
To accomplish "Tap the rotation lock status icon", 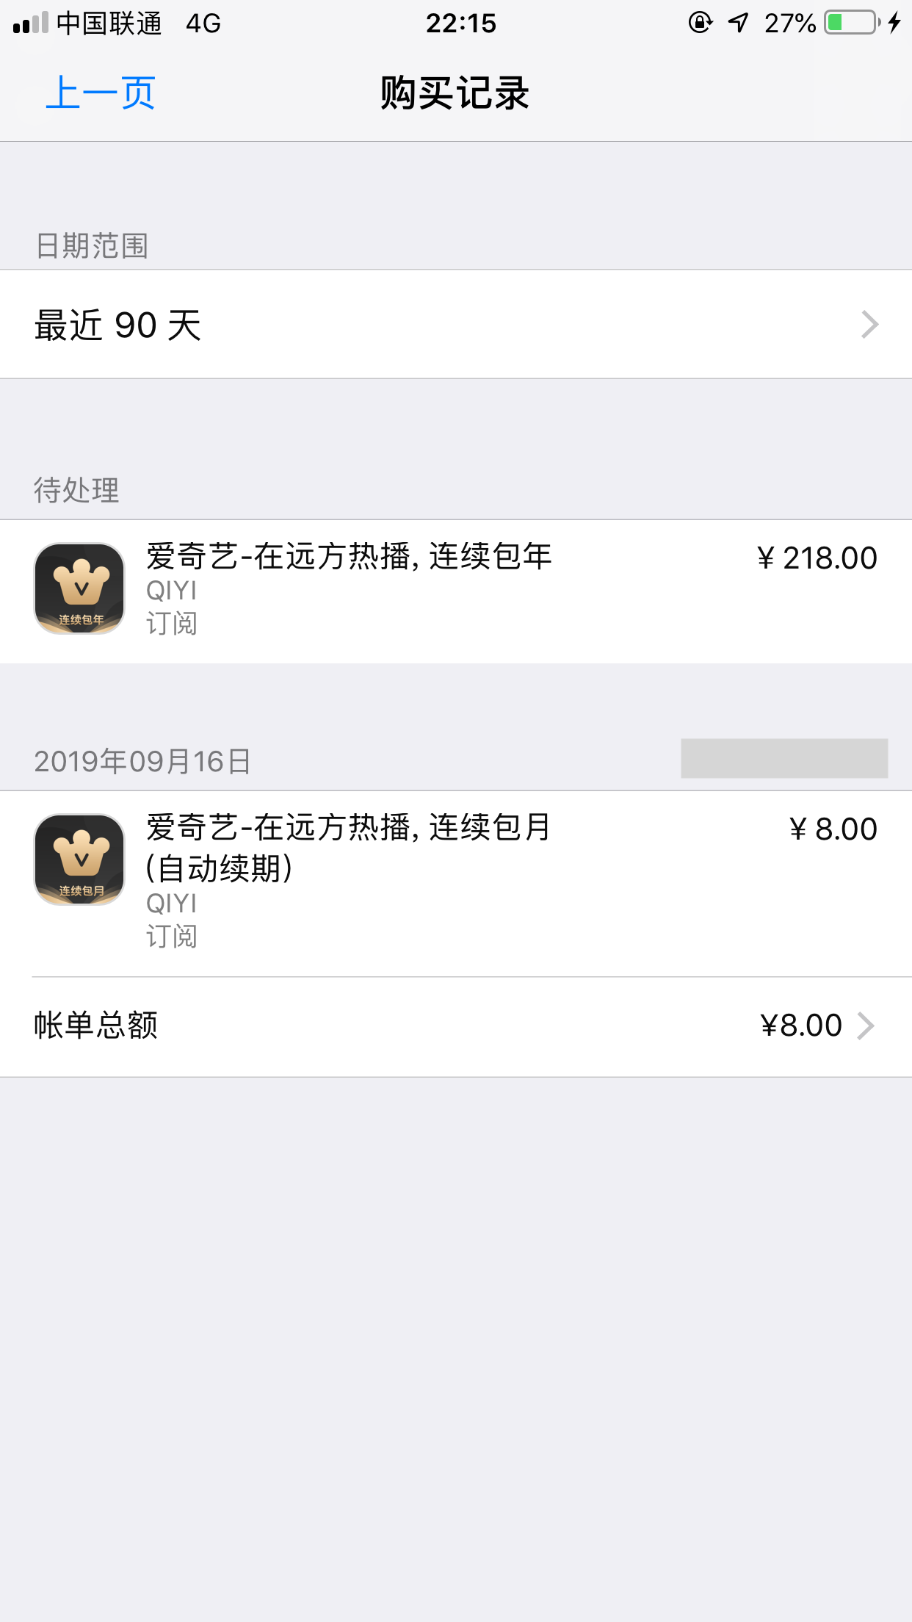I will tap(700, 23).
